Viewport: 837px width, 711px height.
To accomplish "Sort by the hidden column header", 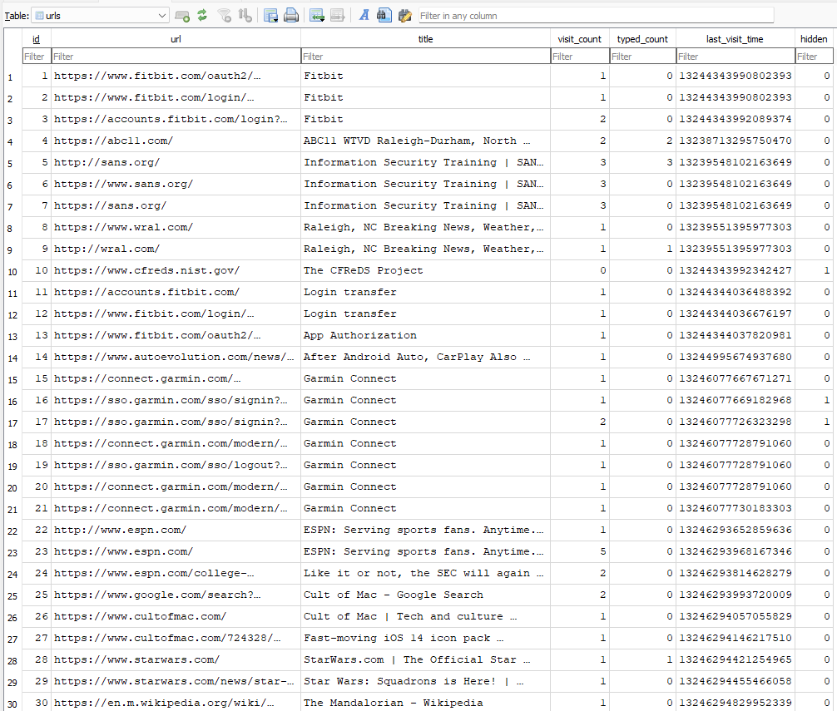I will (x=814, y=39).
